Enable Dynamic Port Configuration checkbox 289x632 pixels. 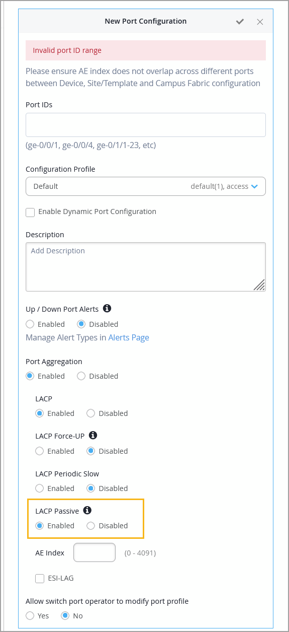coord(30,213)
